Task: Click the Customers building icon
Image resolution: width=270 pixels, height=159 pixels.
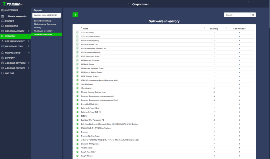Action: 3,10
